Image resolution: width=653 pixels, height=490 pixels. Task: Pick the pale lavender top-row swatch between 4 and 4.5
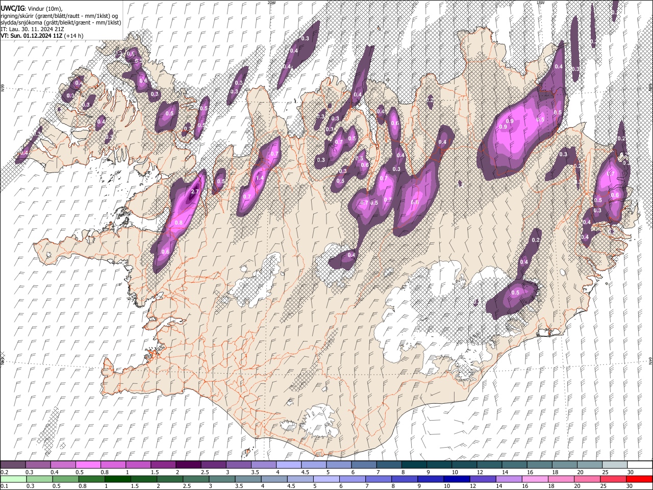coord(288,465)
